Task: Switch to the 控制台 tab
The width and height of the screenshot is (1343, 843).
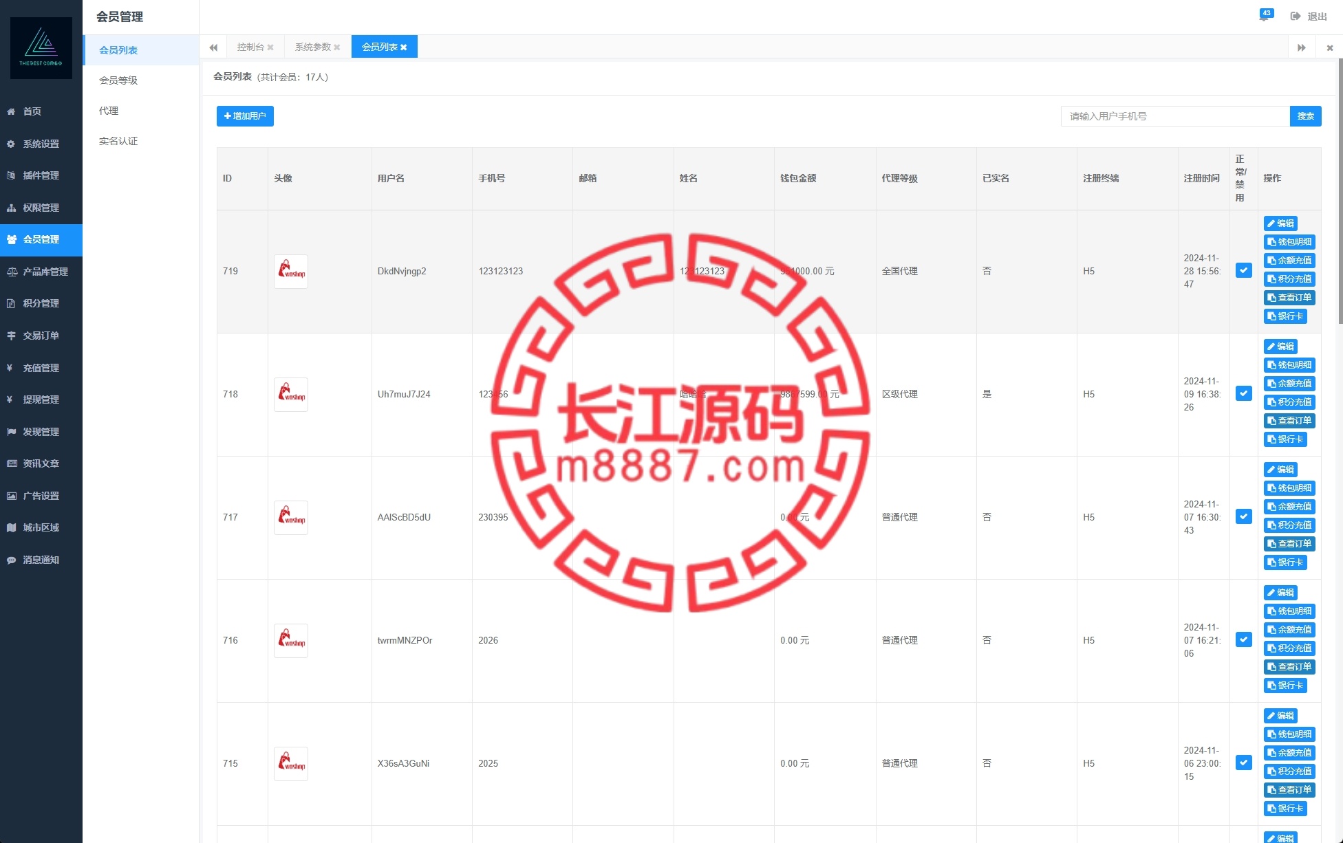Action: pyautogui.click(x=250, y=47)
